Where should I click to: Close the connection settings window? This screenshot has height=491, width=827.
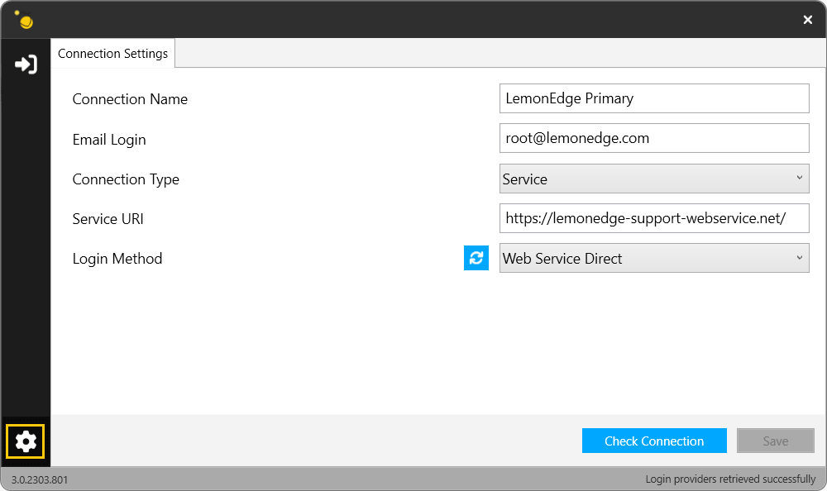pyautogui.click(x=807, y=20)
